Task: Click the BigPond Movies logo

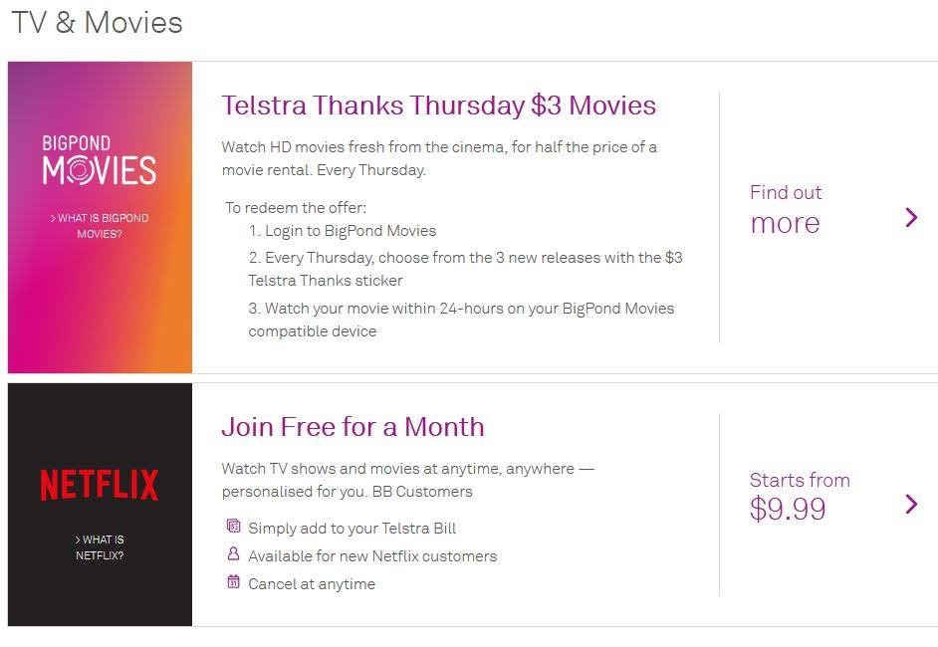Action: 100,160
